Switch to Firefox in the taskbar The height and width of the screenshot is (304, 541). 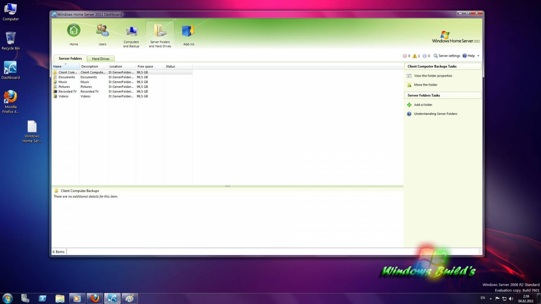pos(95,298)
